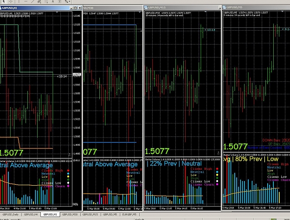Click the M15 chart shift triangle marker
This screenshot has height=220, width=290.
206,12
